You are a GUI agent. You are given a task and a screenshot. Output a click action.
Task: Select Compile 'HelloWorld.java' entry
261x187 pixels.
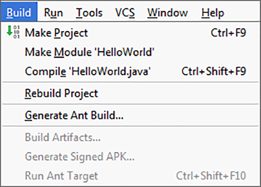click(130, 71)
